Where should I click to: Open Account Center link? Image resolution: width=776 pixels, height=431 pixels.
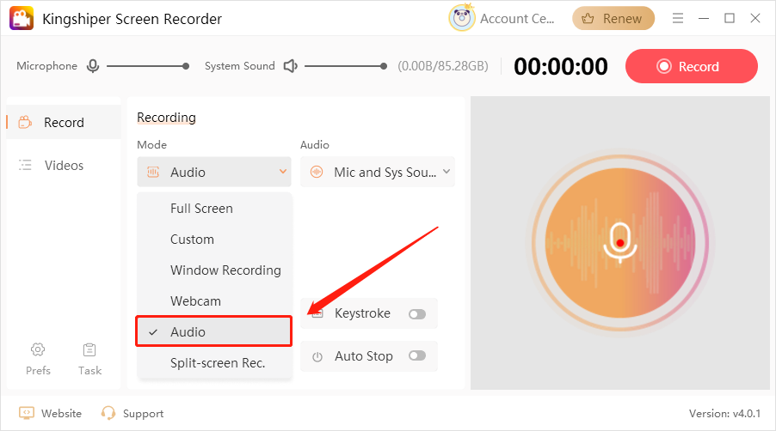(x=517, y=19)
